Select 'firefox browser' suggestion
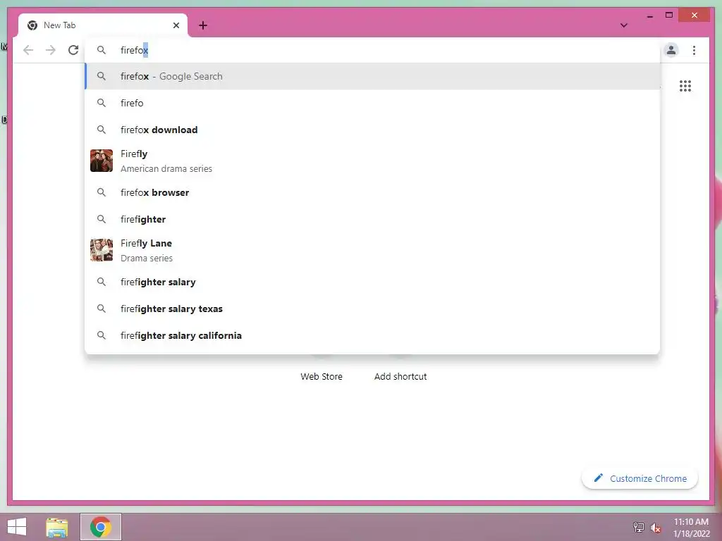This screenshot has width=722, height=541. (x=372, y=192)
